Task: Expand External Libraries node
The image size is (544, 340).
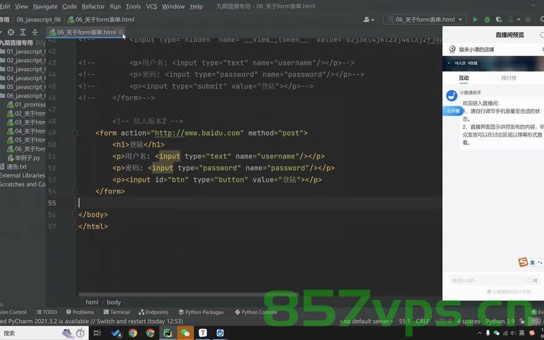Action: point(22,175)
